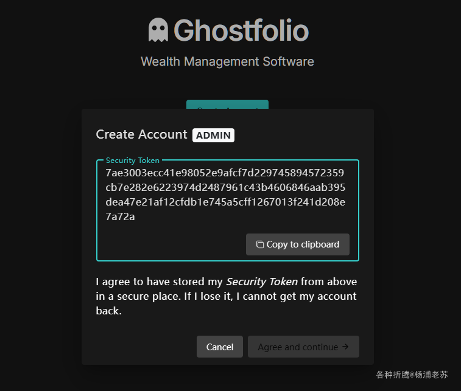
Task: Click the Create Account dialog heading
Action: [x=141, y=134]
